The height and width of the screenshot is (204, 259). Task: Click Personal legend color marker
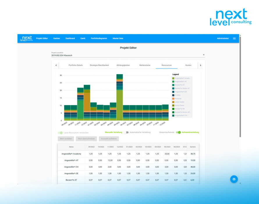(x=173, y=99)
